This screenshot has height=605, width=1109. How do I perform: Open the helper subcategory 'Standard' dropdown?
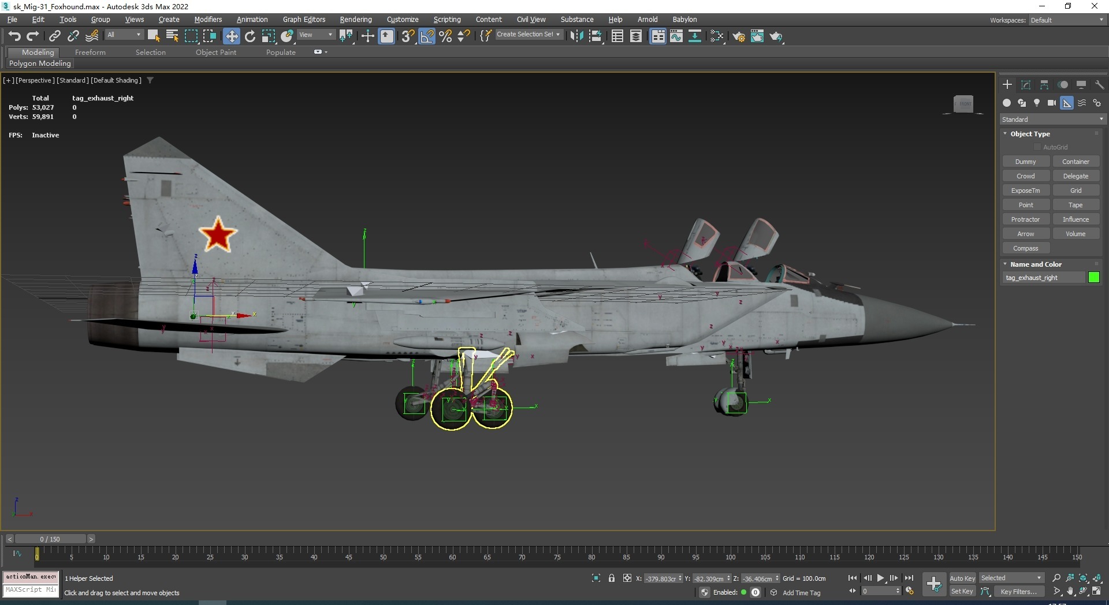pyautogui.click(x=1052, y=119)
